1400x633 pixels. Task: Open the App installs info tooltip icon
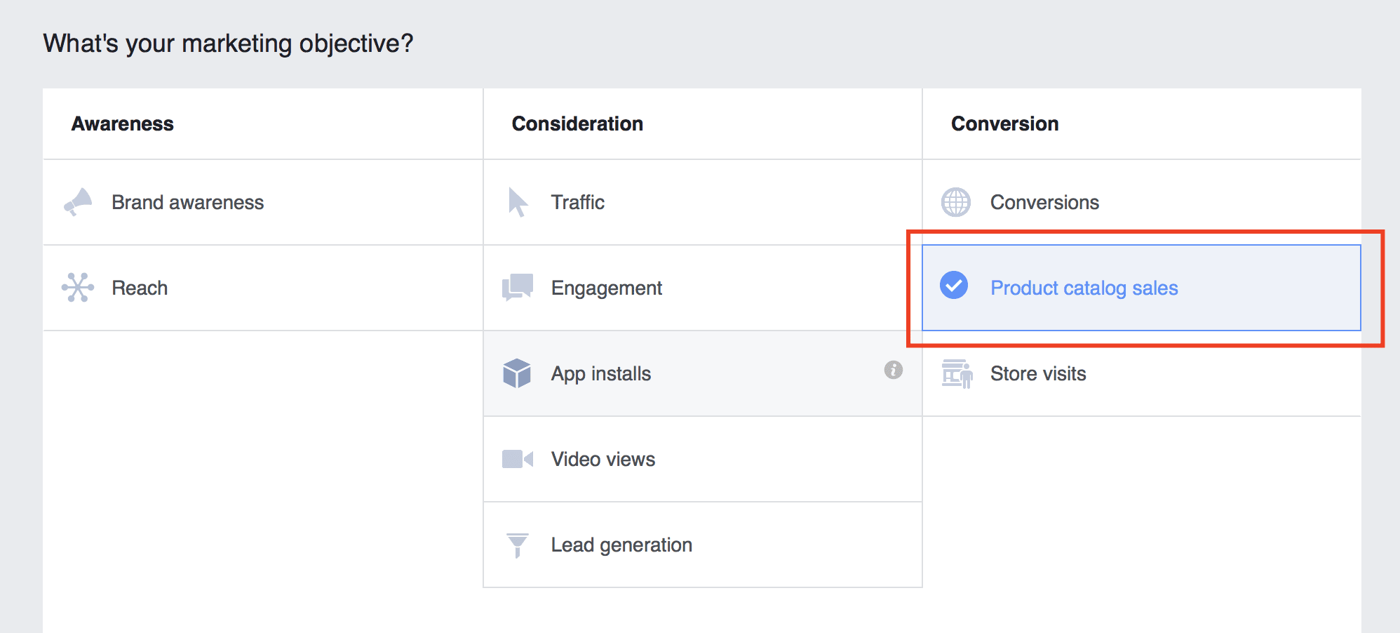893,370
